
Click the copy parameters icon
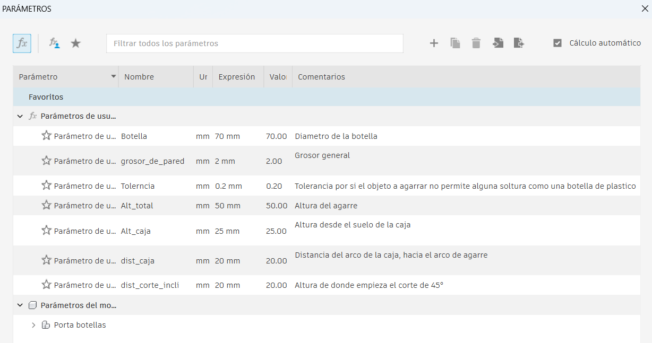455,43
